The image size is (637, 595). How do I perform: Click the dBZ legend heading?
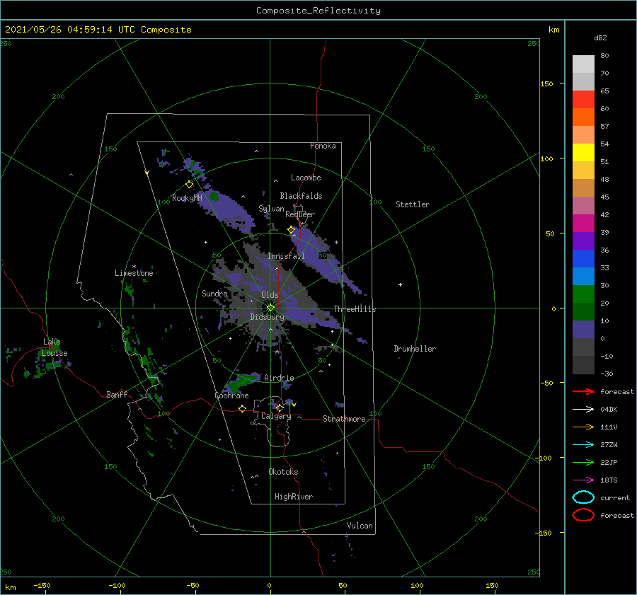pos(600,37)
